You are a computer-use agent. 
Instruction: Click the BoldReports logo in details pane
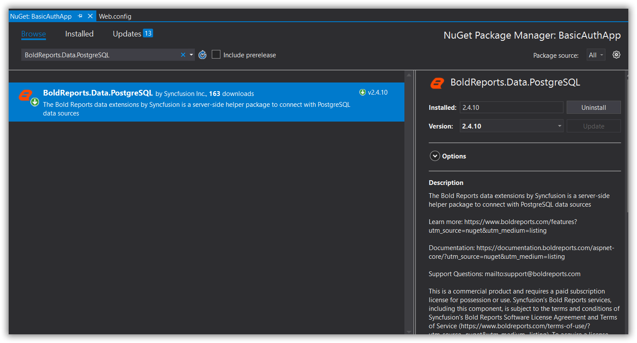(437, 82)
